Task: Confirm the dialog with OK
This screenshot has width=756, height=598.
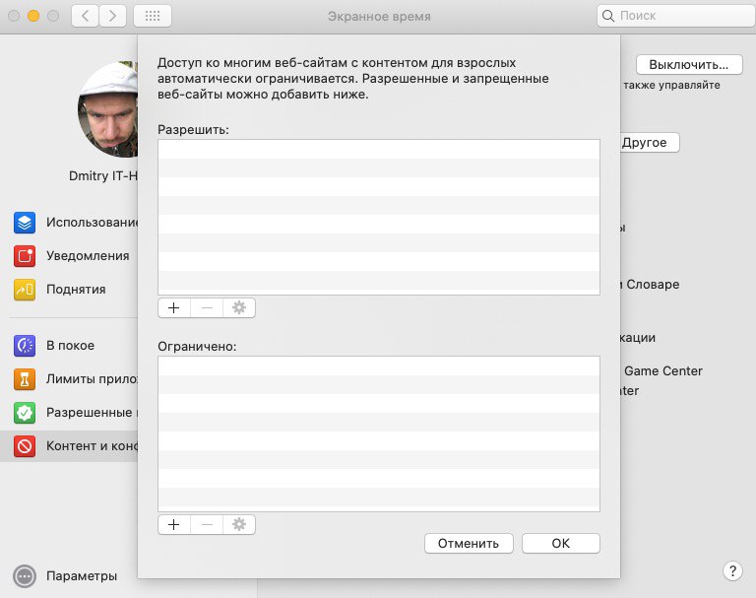Action: coord(560,543)
